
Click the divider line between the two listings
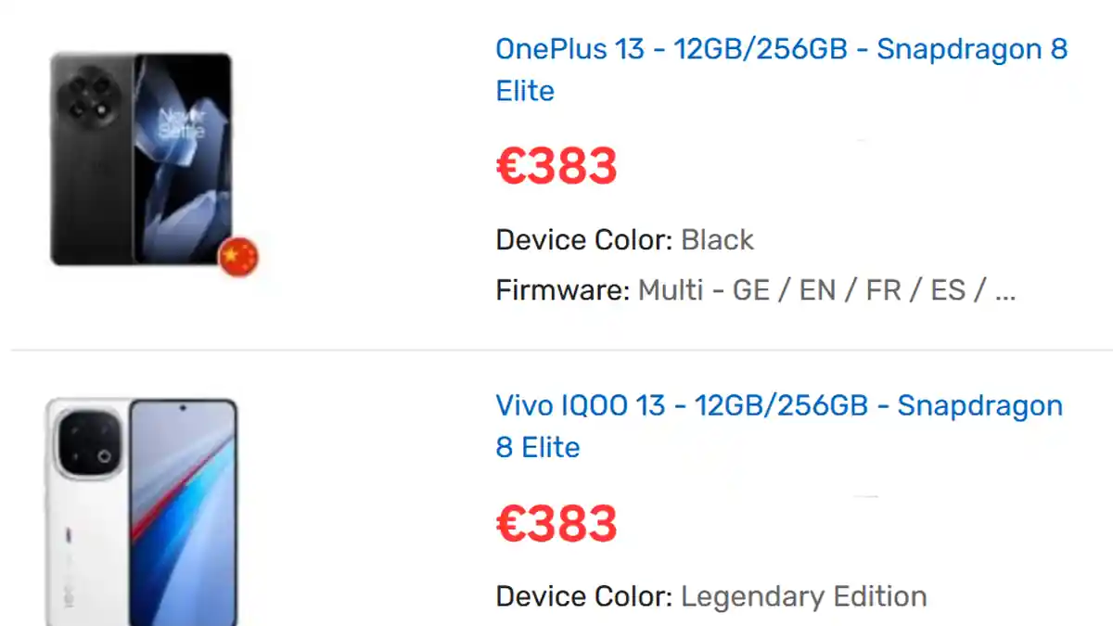[x=556, y=351]
